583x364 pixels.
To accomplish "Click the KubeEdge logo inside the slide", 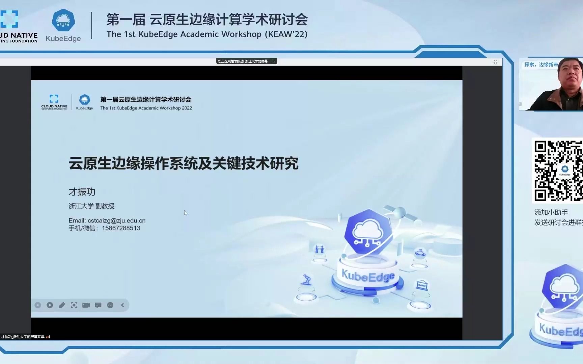I will tap(84, 102).
